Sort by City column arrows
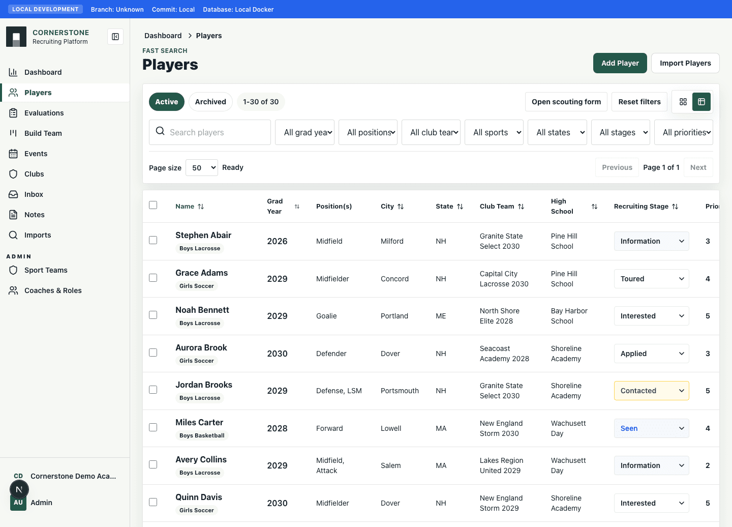The height and width of the screenshot is (527, 732). (x=401, y=207)
